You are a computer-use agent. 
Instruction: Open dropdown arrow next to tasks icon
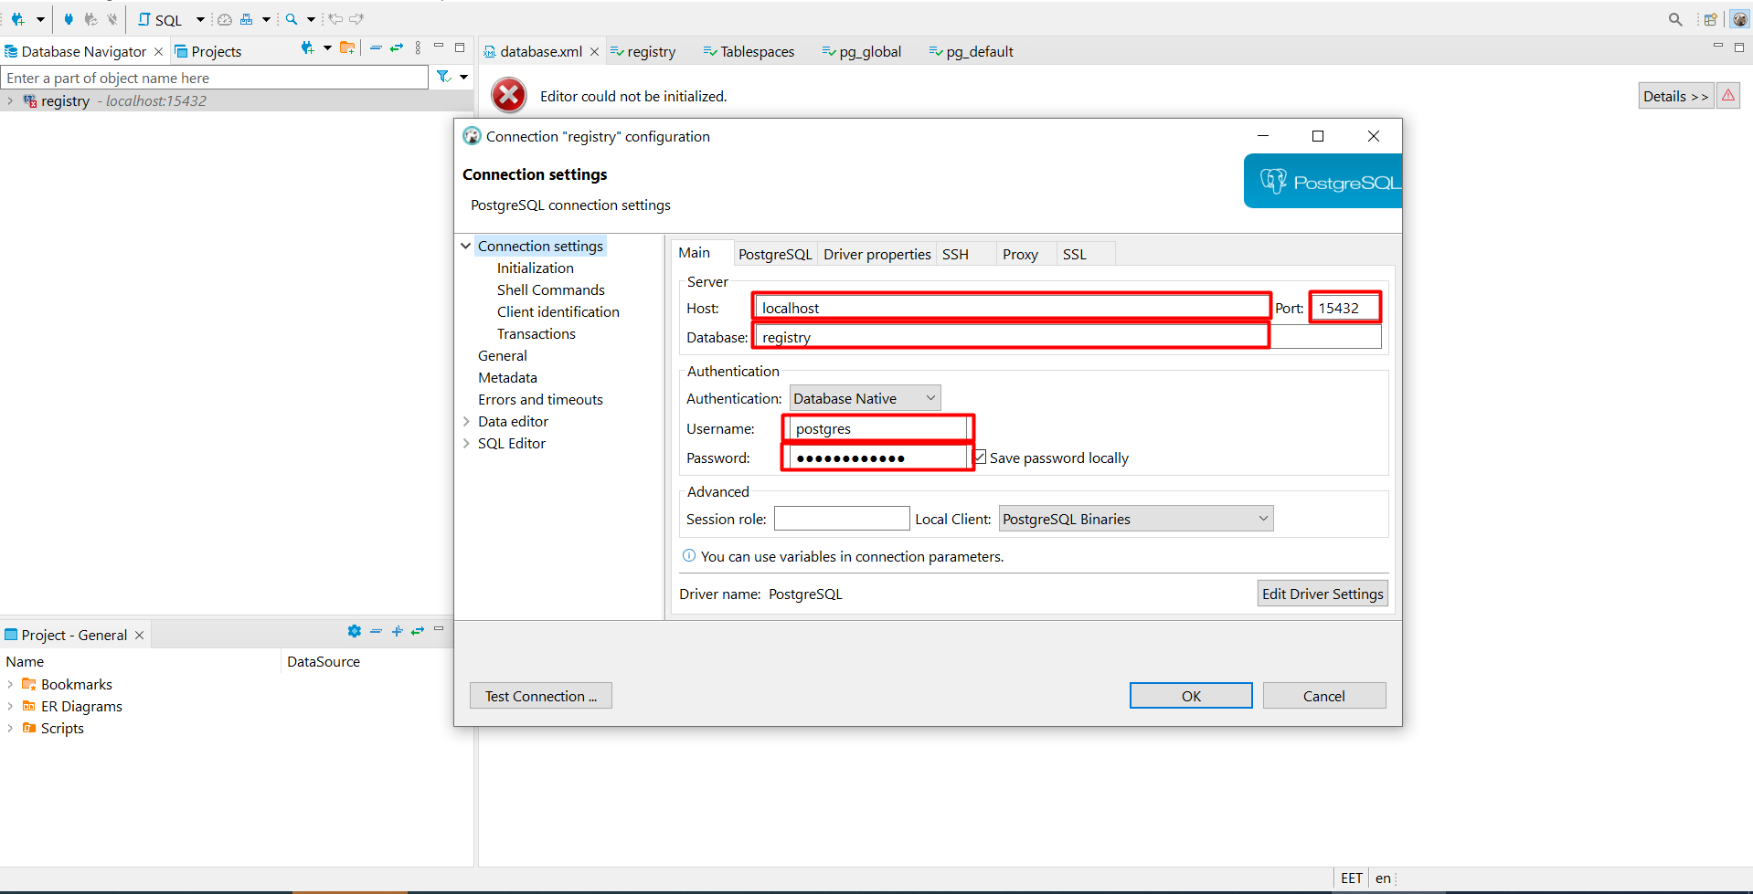pos(266,19)
